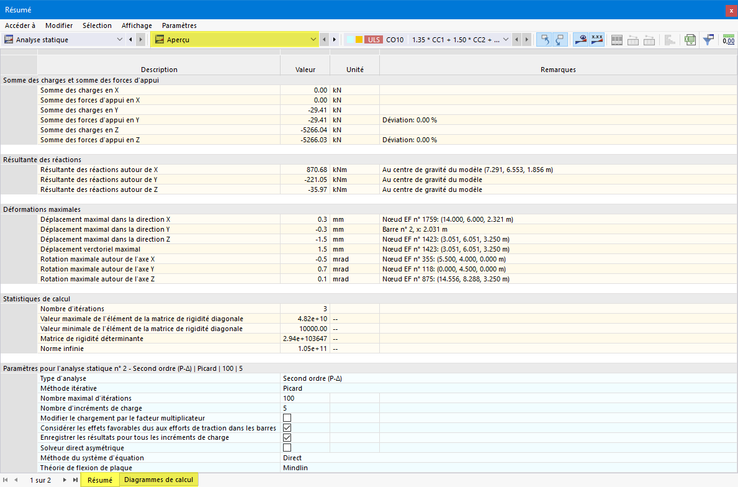Toggle the x.xx result values icon
Image resolution: width=738 pixels, height=487 pixels.
[x=597, y=40]
